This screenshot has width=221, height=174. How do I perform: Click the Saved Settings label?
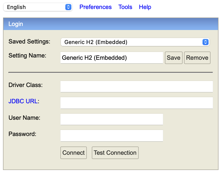pos(29,41)
